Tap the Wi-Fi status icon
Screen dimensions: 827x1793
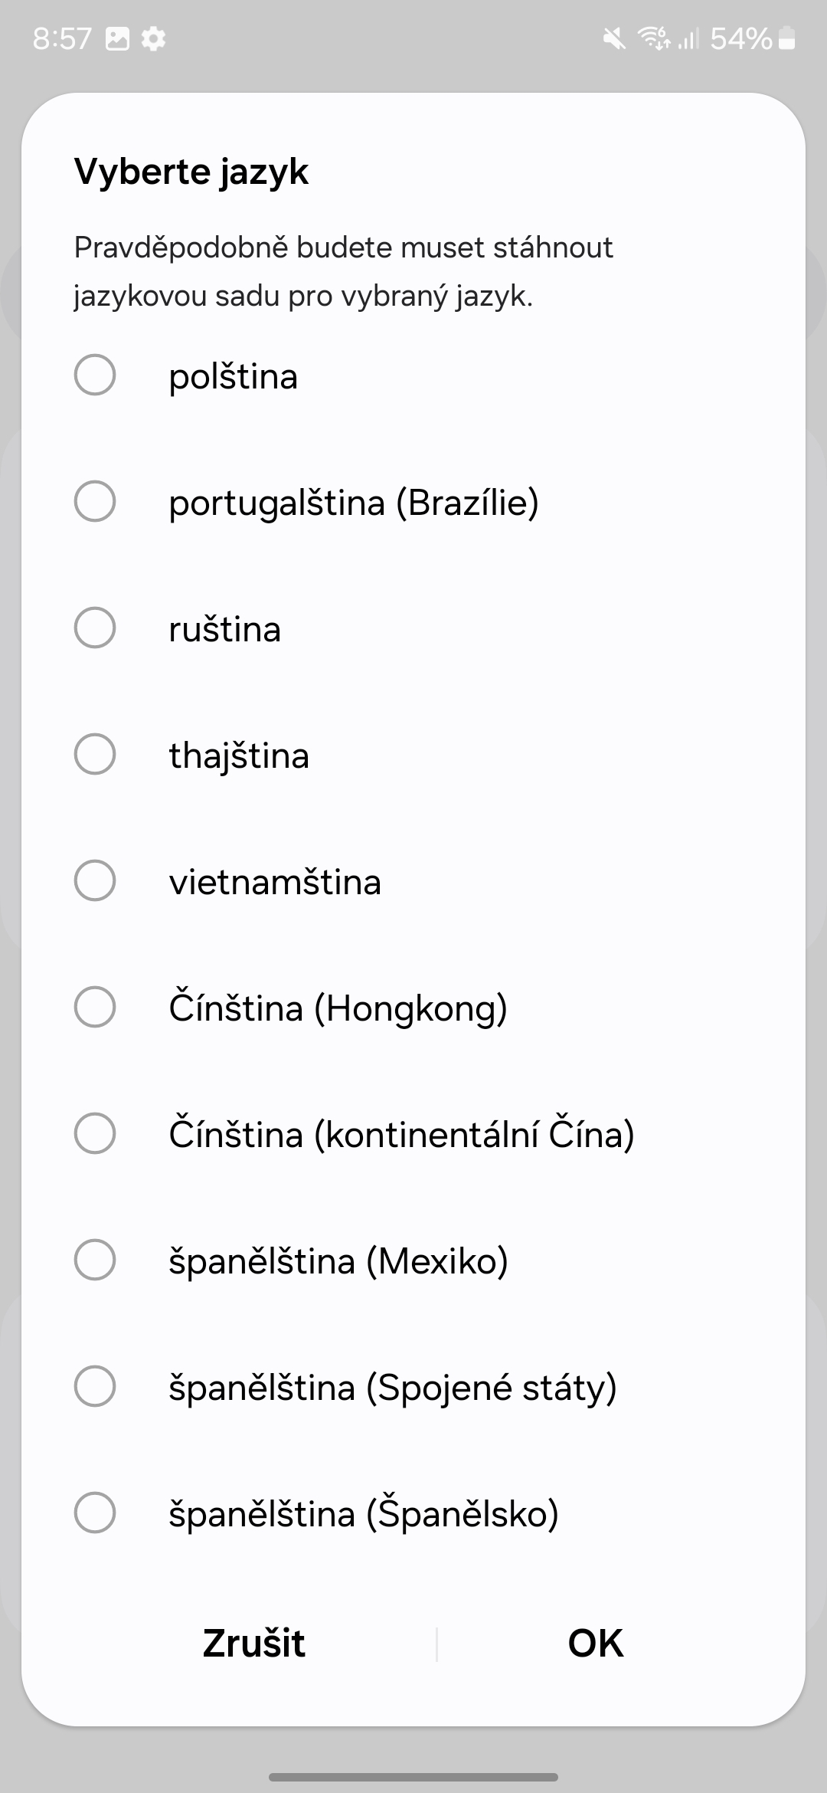pyautogui.click(x=654, y=38)
